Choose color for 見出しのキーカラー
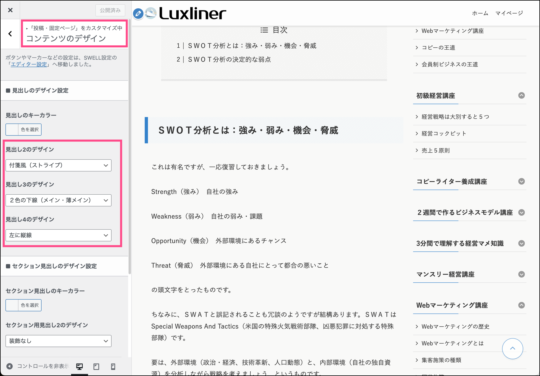The width and height of the screenshot is (540, 376). (24, 129)
